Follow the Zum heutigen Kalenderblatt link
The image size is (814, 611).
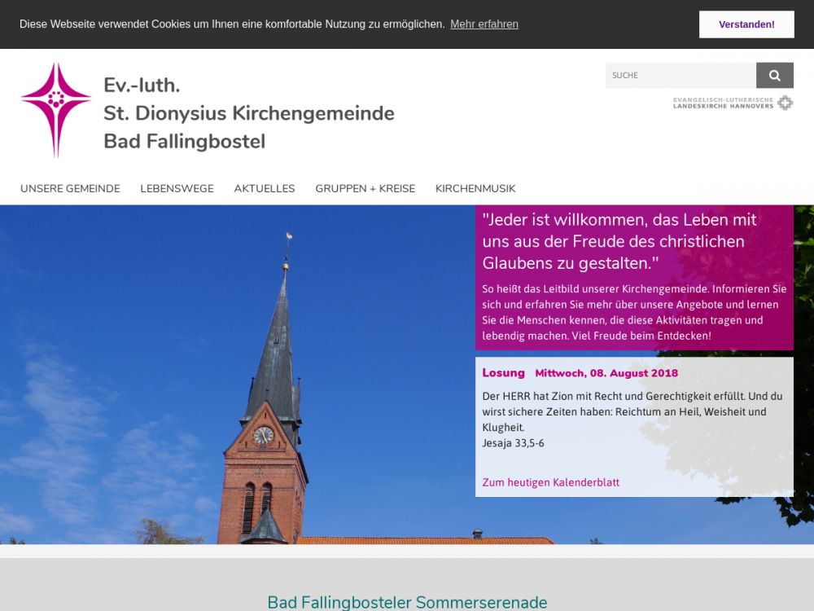click(550, 482)
